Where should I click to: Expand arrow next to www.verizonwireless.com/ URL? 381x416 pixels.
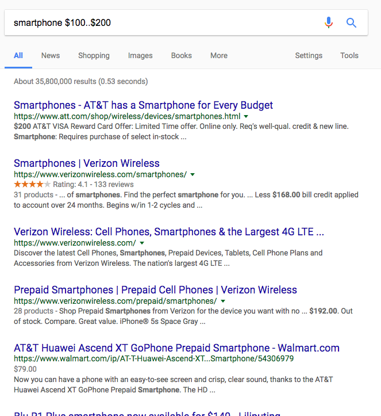click(x=142, y=243)
